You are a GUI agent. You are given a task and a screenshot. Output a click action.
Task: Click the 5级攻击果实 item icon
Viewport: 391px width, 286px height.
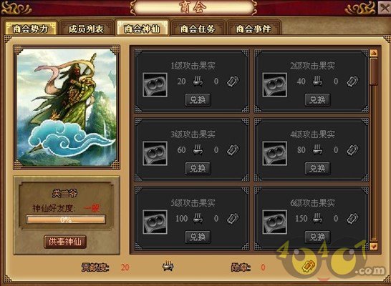pyautogui.click(x=155, y=222)
